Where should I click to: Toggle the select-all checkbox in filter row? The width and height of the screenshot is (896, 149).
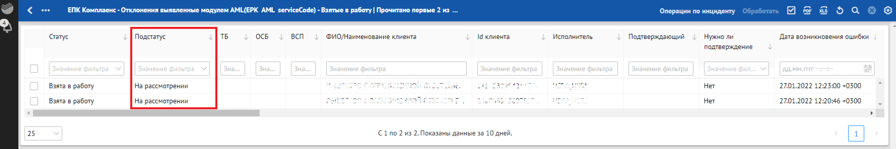click(x=34, y=69)
